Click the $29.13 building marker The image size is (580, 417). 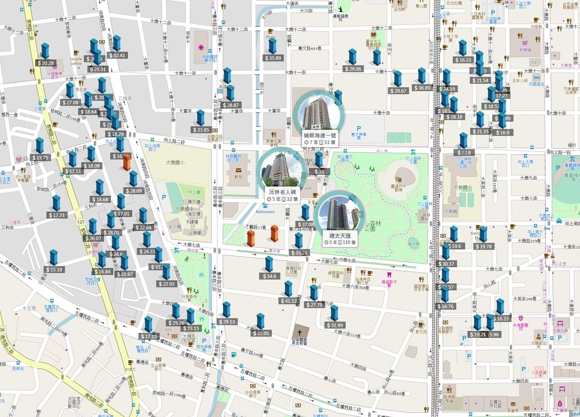tap(227, 310)
